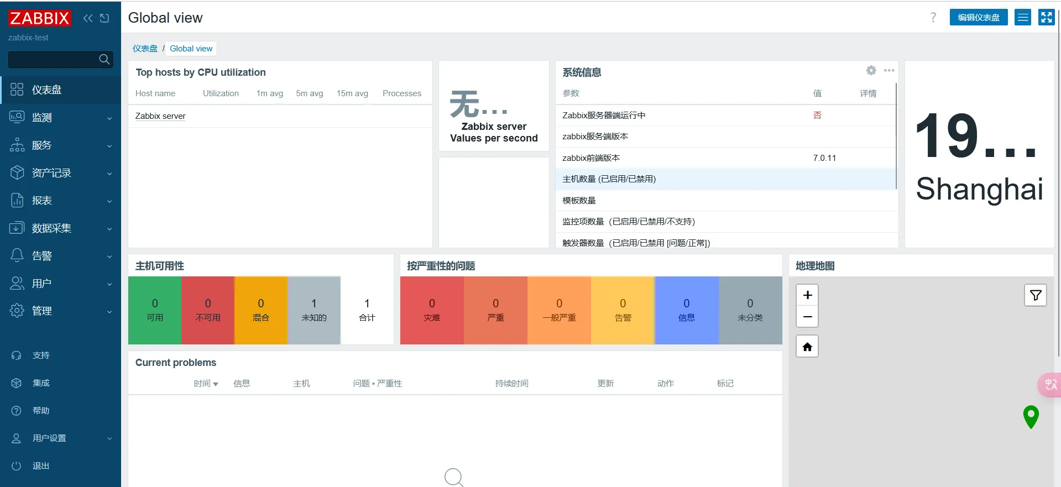Zoom out on the geomap
This screenshot has width=1061, height=487.
[x=807, y=317]
